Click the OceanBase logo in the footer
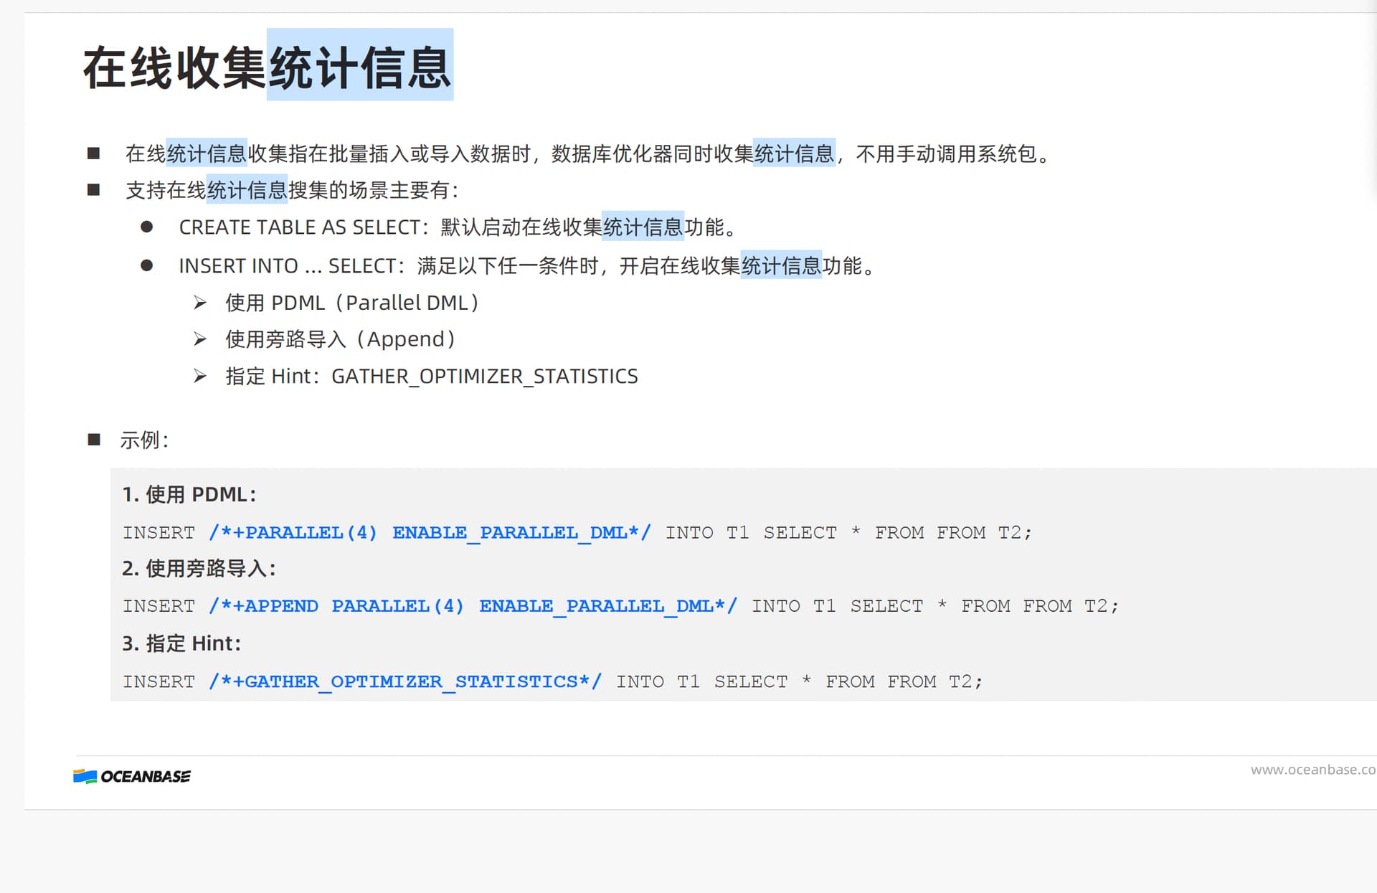Image resolution: width=1377 pixels, height=893 pixels. (132, 776)
